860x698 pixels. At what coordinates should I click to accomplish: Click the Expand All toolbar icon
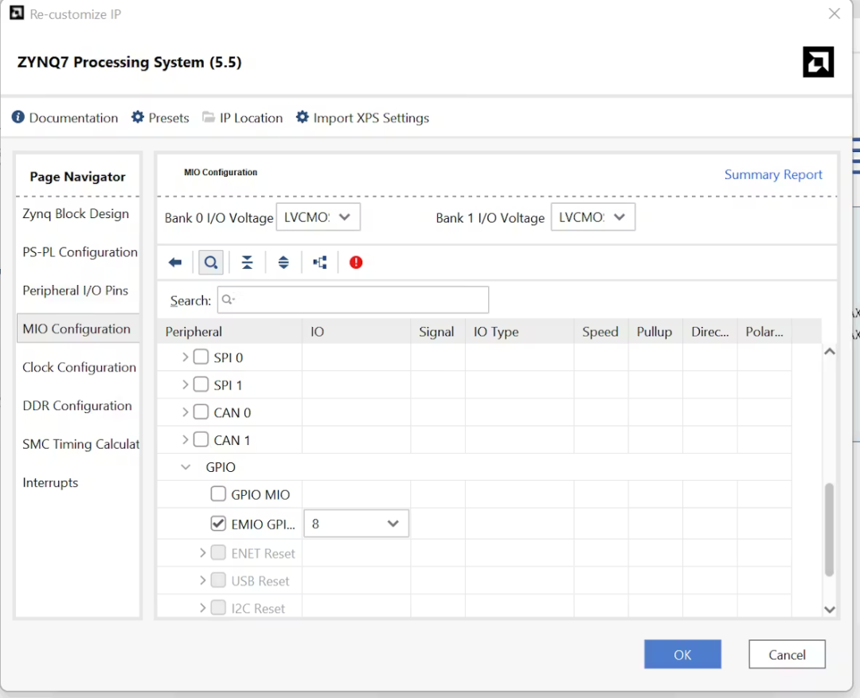pos(283,263)
